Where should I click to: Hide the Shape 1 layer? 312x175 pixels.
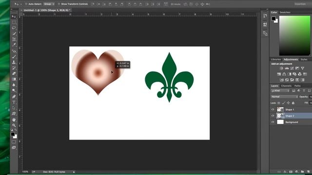[x=273, y=109]
